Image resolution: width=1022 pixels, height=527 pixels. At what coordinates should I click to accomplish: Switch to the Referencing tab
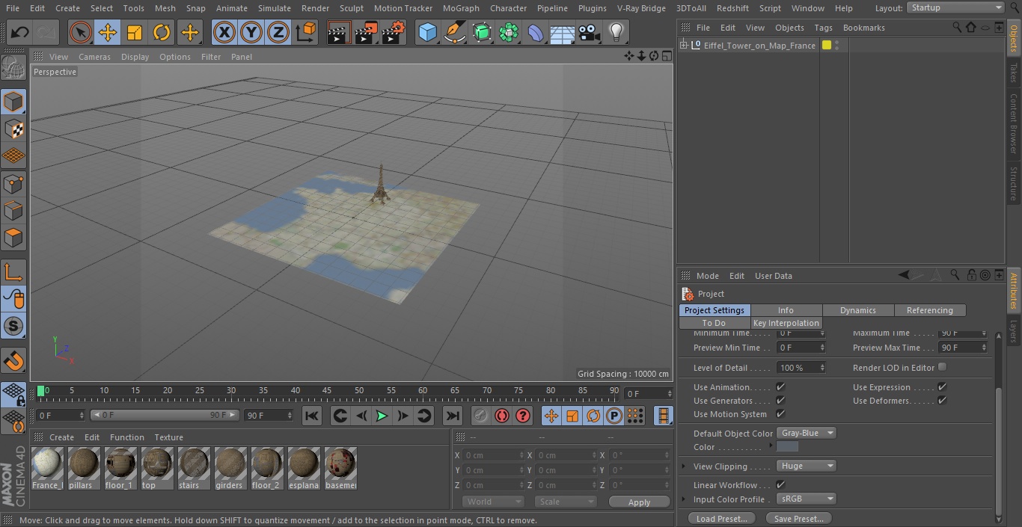[x=930, y=310]
